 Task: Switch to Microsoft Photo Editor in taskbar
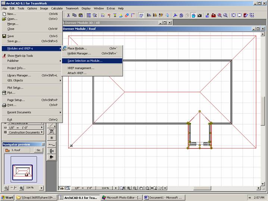click(x=122, y=198)
